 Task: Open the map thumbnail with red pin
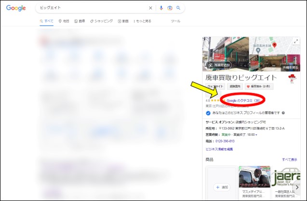click(x=274, y=45)
